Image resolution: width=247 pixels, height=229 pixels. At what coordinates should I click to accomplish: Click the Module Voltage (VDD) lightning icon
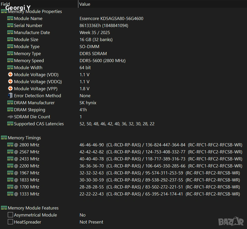point(10,75)
